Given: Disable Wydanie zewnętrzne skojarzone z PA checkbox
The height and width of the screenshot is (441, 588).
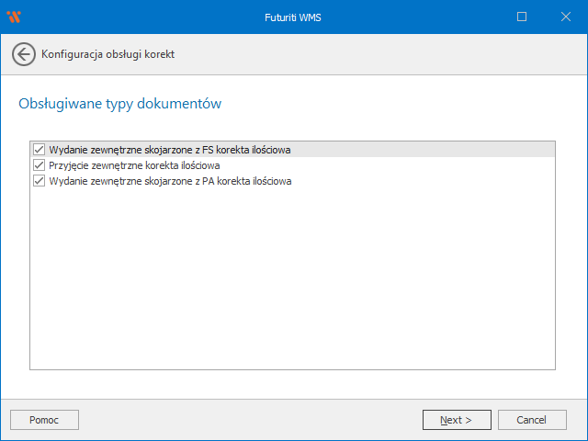Looking at the screenshot, I should [x=39, y=181].
